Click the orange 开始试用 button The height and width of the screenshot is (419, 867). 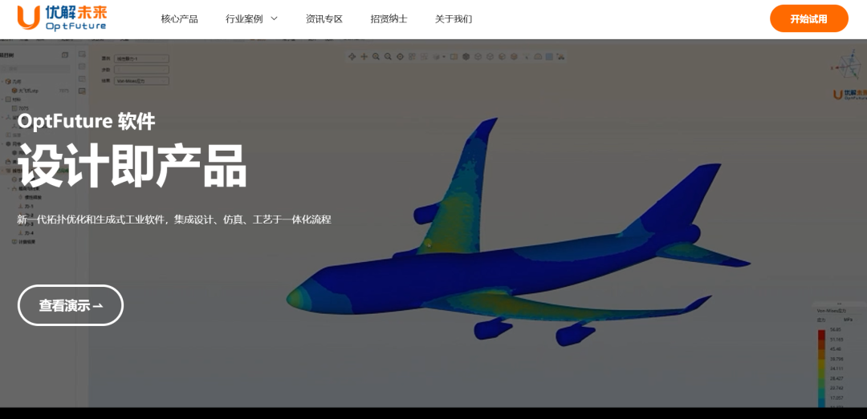(808, 18)
